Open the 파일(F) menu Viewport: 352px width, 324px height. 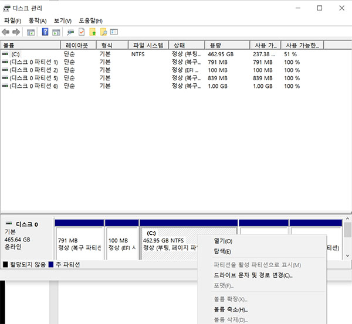[12, 21]
